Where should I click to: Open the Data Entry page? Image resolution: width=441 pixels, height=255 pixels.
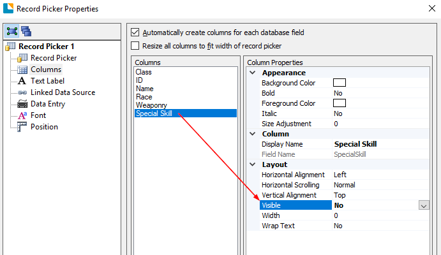coord(48,104)
